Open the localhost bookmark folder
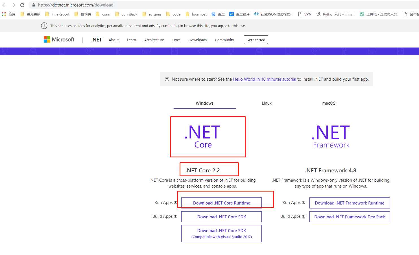This screenshot has width=419, height=255. (196, 14)
